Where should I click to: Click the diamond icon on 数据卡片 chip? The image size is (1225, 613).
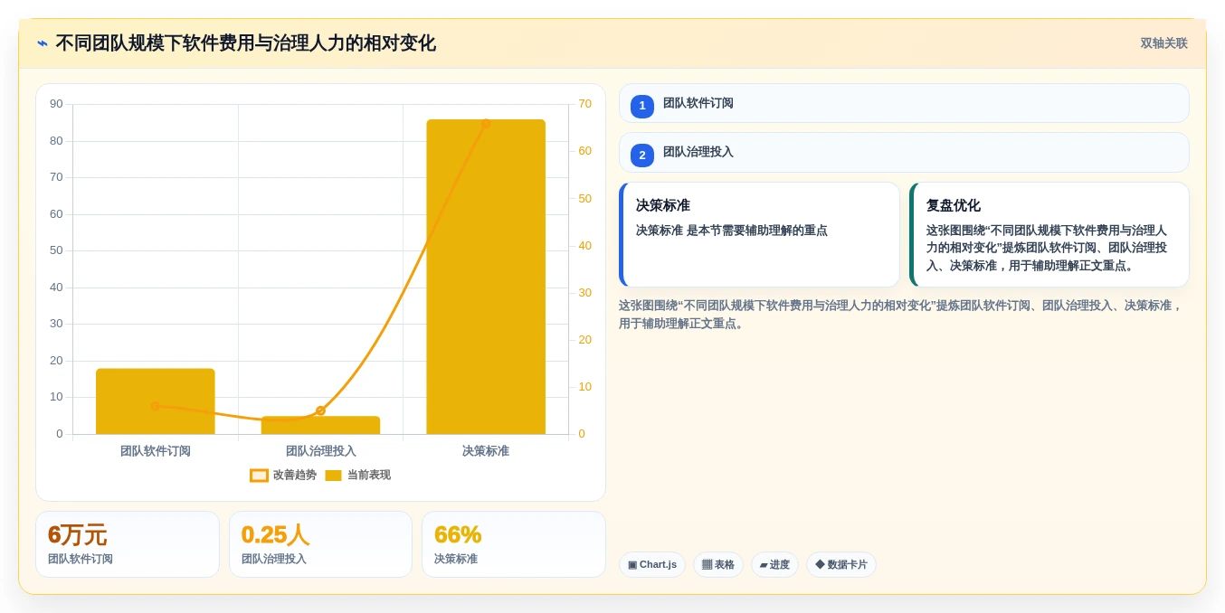click(x=820, y=564)
